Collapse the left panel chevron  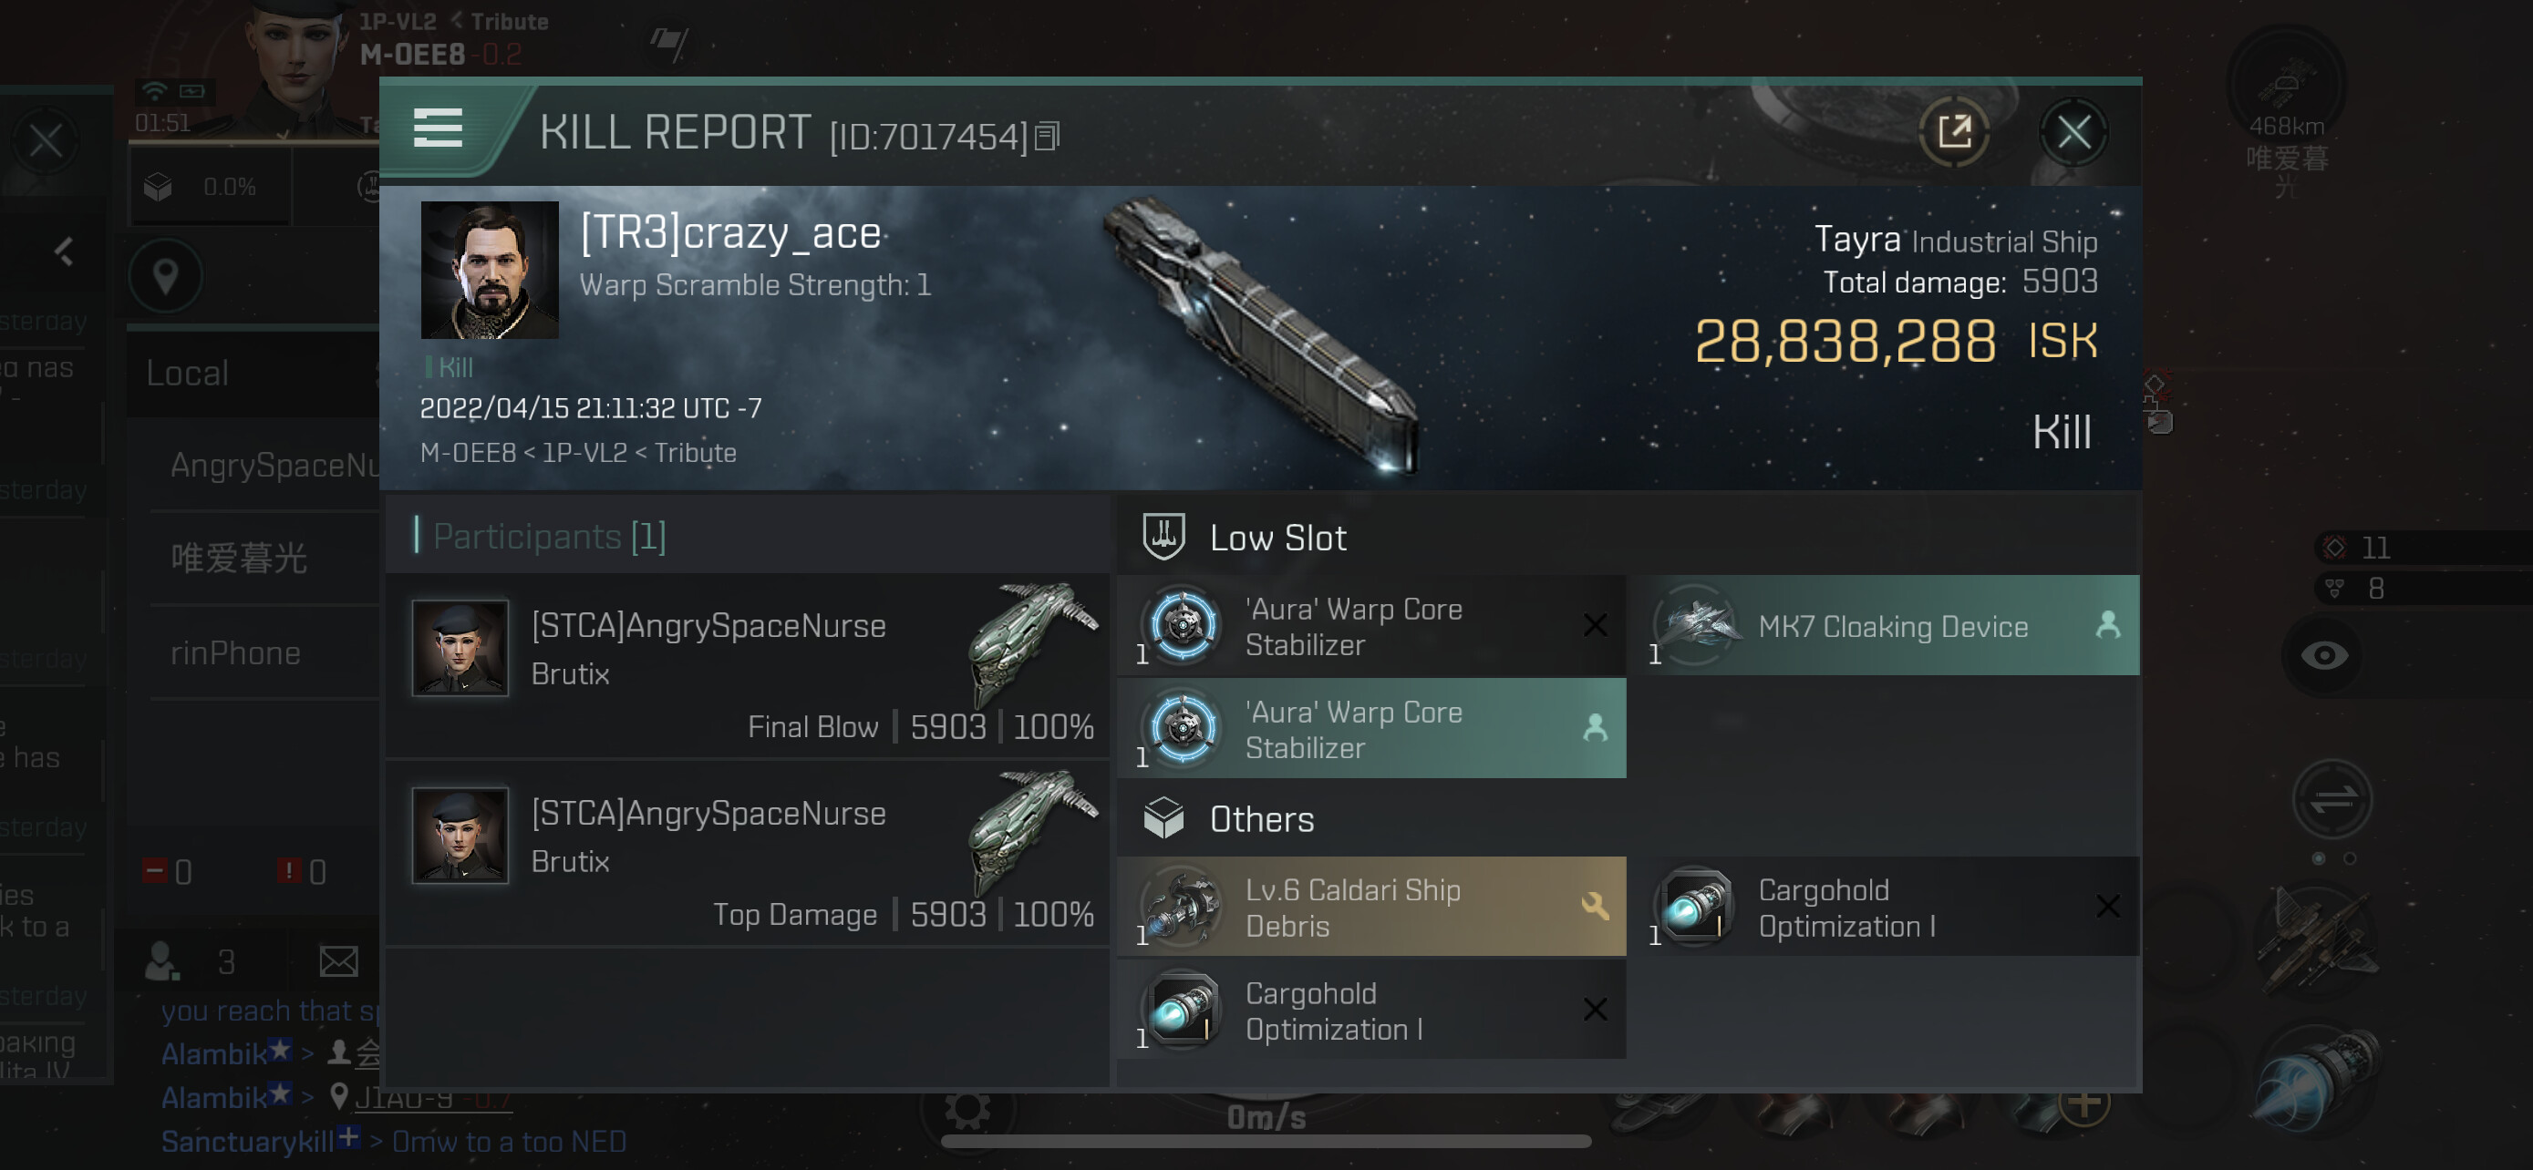click(x=64, y=252)
